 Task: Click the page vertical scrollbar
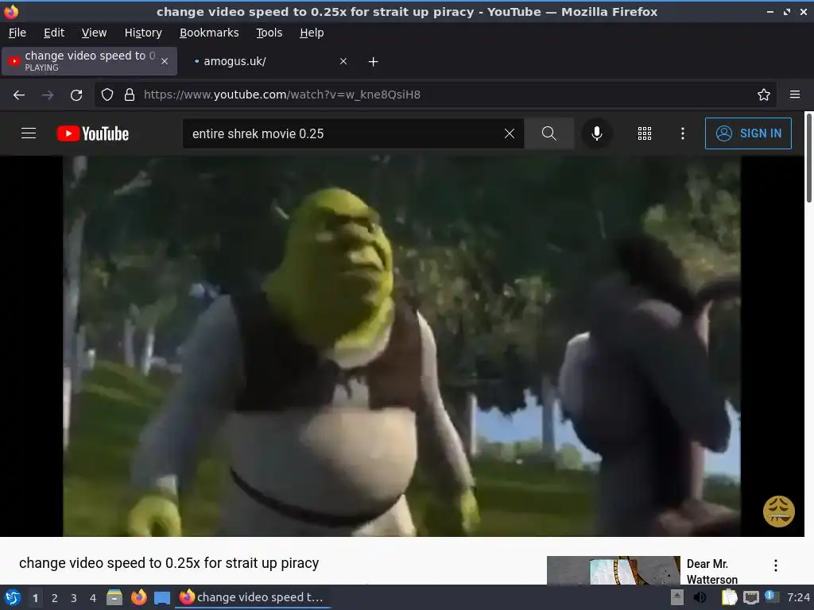pyautogui.click(x=808, y=158)
